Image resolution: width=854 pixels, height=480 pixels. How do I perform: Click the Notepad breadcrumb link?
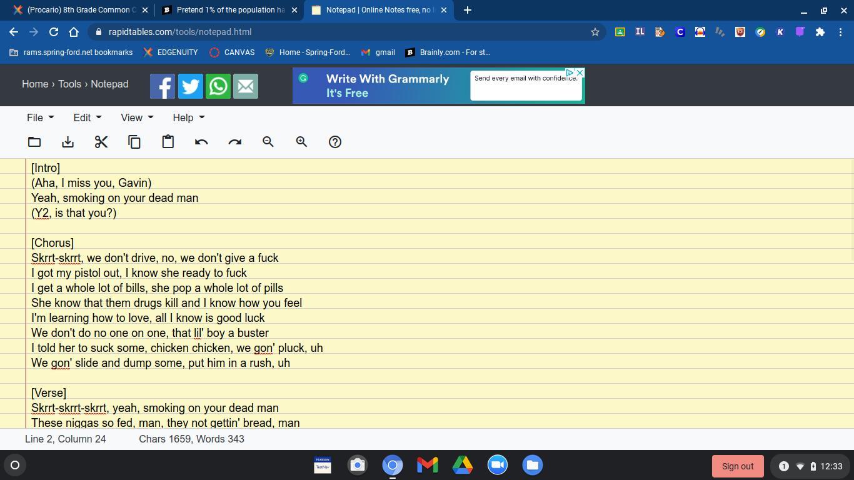(x=109, y=84)
